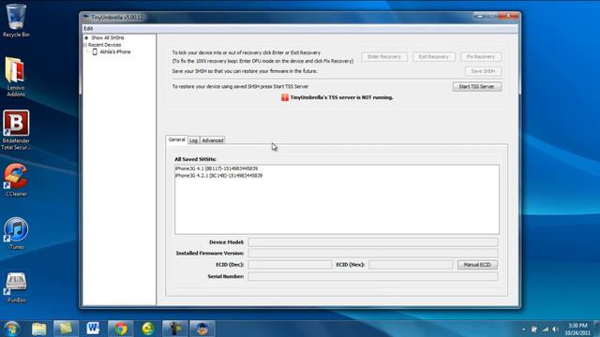Select the iTunes desktop icon
Image resolution: width=600 pixels, height=337 pixels.
16,233
